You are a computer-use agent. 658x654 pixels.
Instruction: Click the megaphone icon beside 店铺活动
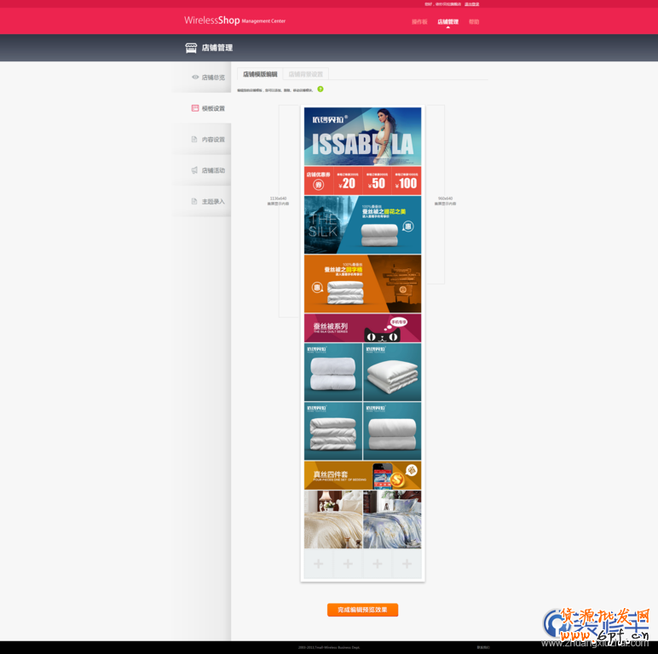pos(194,170)
